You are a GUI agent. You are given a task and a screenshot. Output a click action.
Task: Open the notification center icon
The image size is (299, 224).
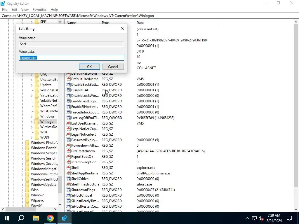pos(289,218)
